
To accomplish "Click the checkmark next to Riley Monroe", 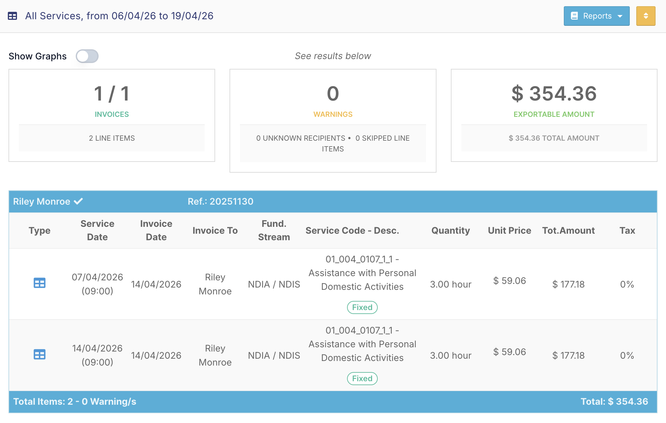I will point(78,201).
